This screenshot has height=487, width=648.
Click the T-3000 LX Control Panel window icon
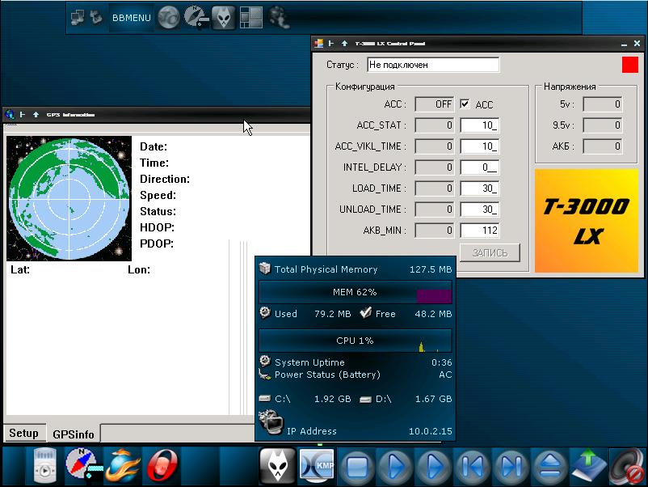[x=318, y=44]
